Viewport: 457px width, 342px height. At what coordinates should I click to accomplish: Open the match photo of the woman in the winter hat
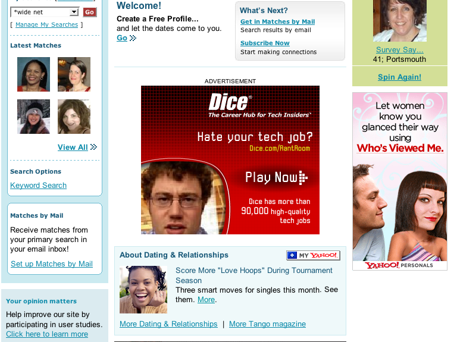[x=33, y=117]
